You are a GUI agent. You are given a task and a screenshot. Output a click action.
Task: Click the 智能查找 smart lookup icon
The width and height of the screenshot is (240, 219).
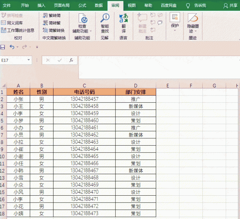[x=105, y=18]
